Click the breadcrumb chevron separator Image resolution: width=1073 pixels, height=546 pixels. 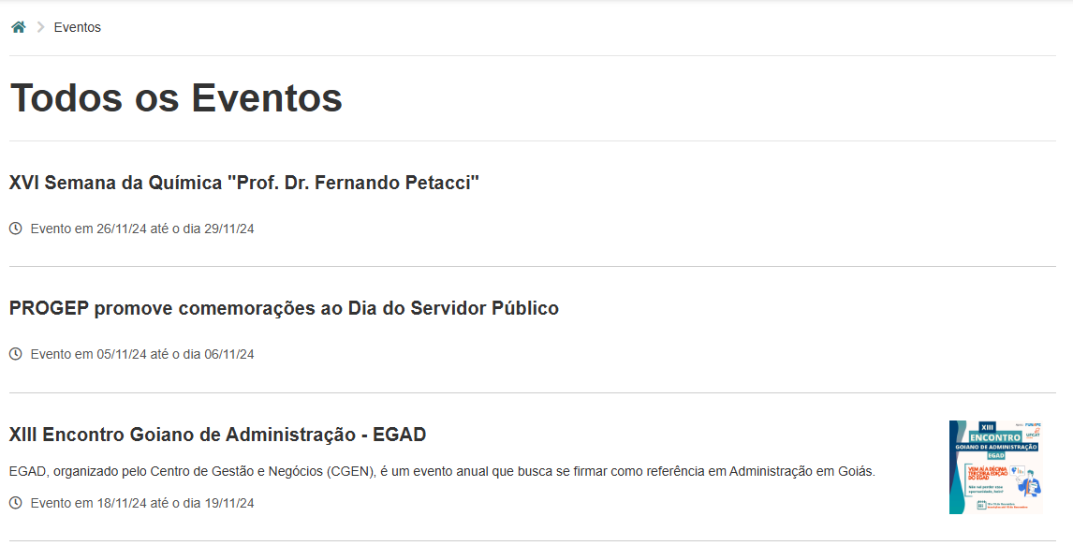click(x=40, y=26)
